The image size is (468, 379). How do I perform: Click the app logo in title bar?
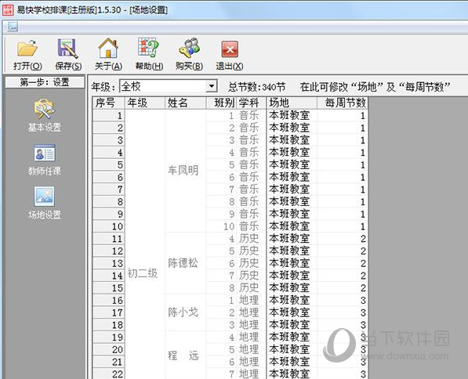coord(8,9)
